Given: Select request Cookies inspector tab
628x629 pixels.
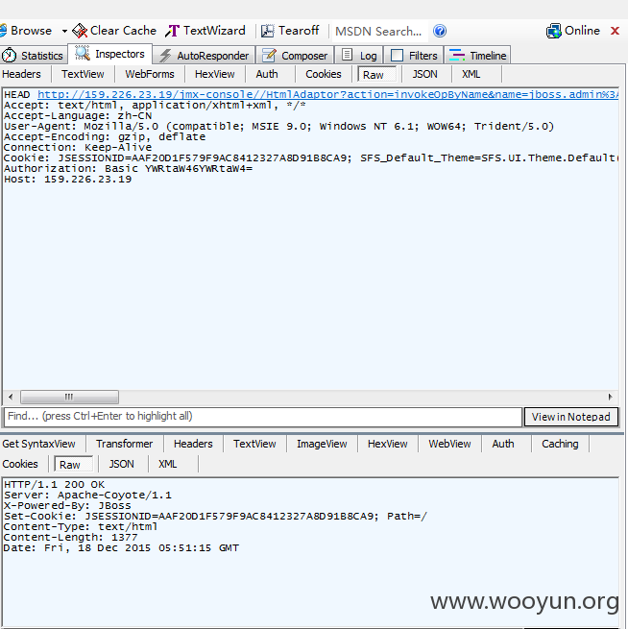Looking at the screenshot, I should click(324, 74).
